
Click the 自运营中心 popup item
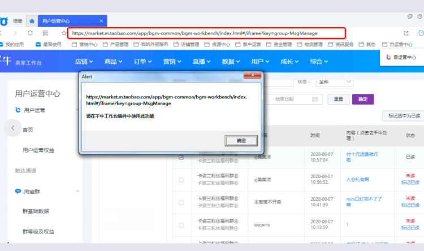coord(402,57)
